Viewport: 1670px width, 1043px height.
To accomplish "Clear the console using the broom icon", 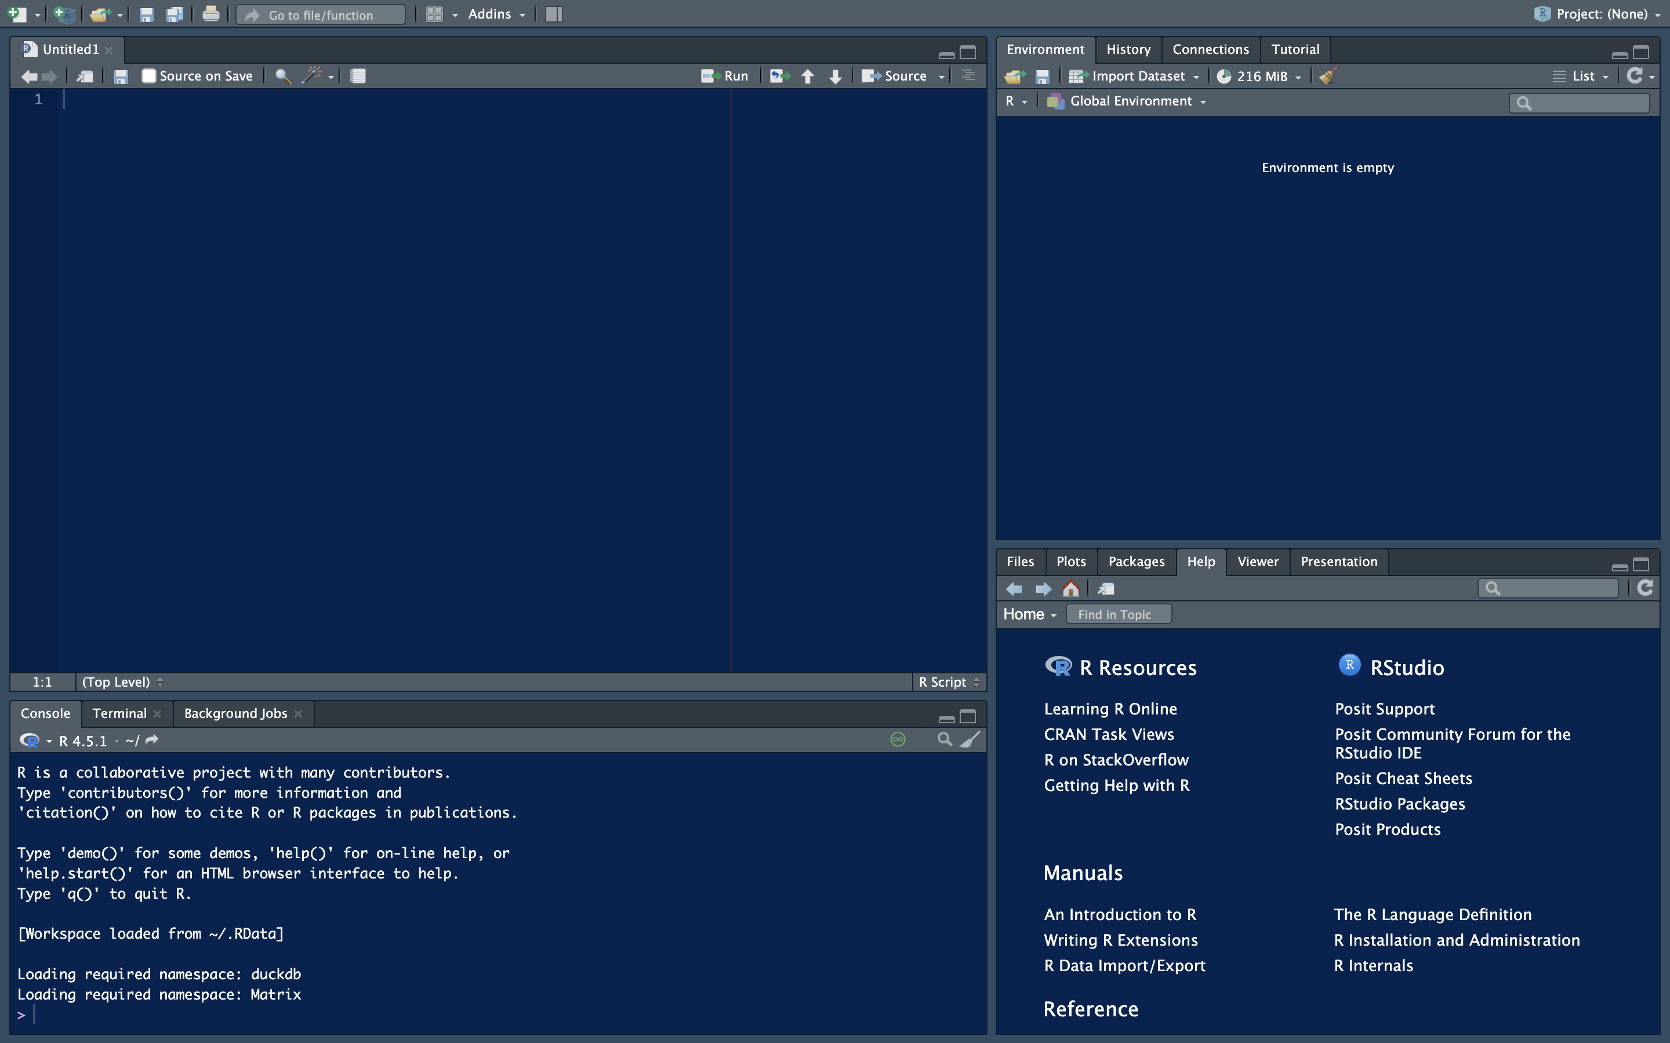I will tap(970, 739).
